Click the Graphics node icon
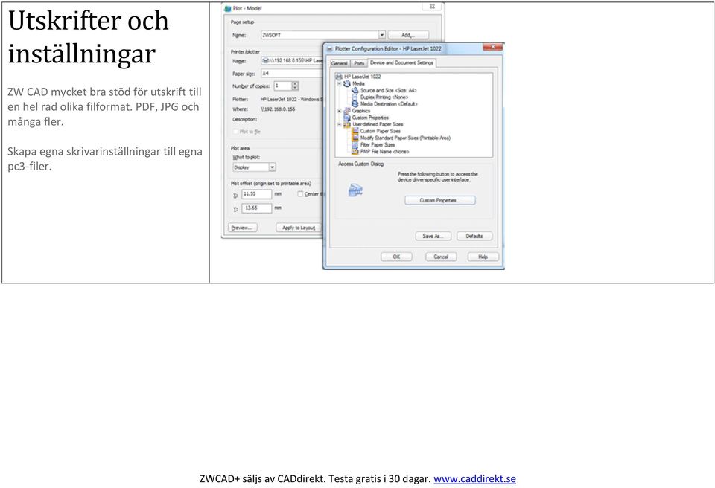This screenshot has height=488, width=715. pos(347,111)
